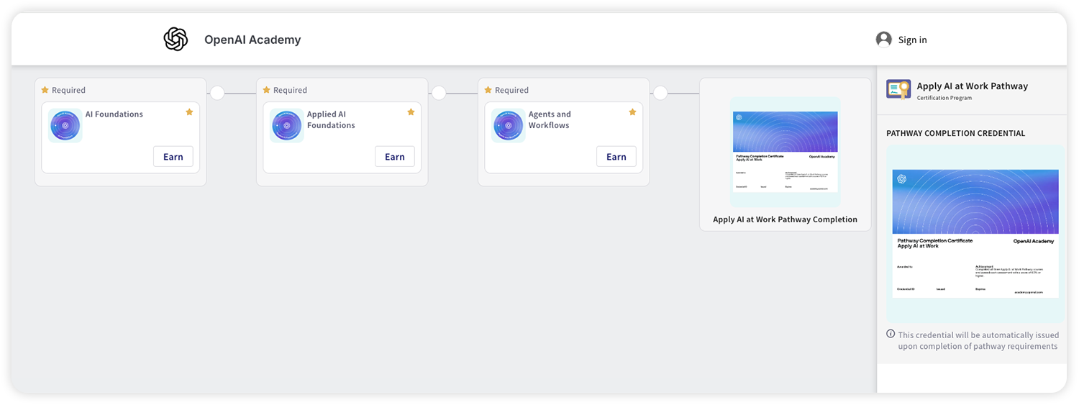Click the info icon next to the credential notice
Image resolution: width=1079 pixels, height=405 pixels.
pos(891,334)
